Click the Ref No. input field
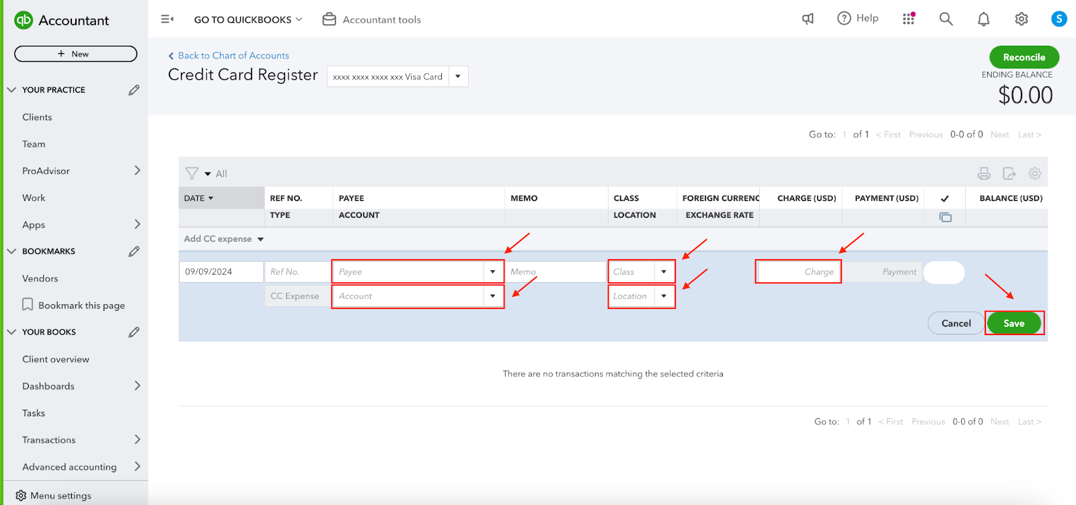 (298, 272)
